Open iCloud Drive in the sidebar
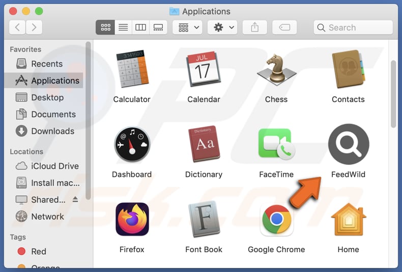This screenshot has height=272, width=402. click(x=44, y=166)
